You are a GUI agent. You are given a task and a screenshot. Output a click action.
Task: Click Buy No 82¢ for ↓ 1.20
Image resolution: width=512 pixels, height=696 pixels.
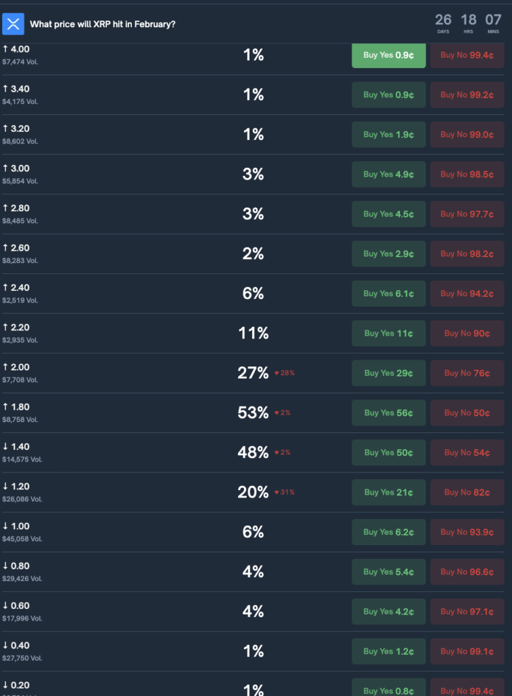click(x=466, y=492)
